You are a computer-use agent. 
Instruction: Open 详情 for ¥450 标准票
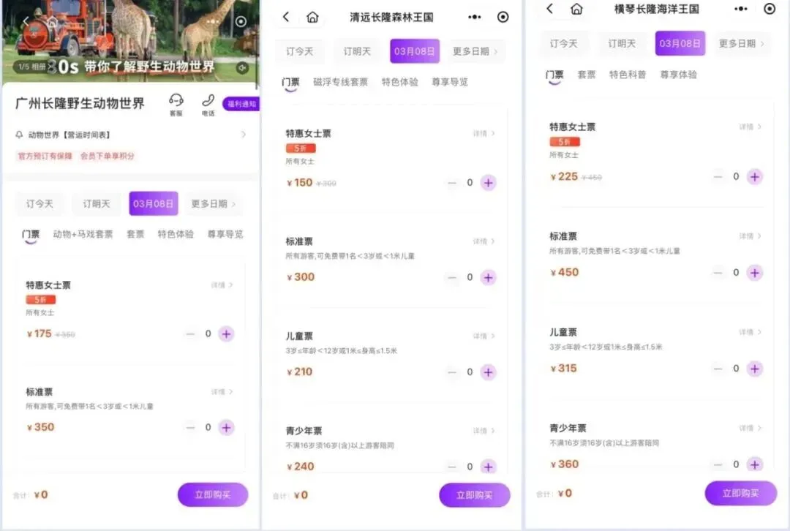[750, 236]
